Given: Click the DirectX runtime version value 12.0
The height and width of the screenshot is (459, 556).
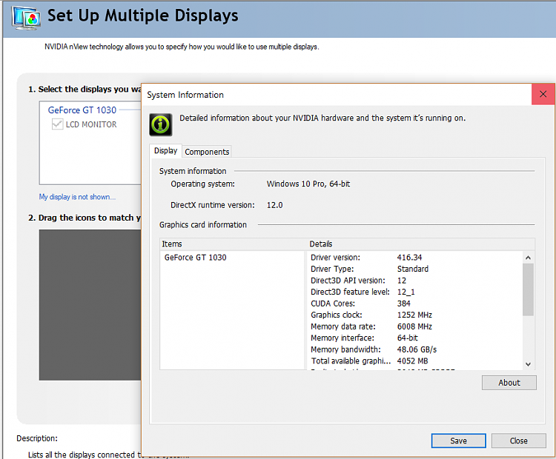Looking at the screenshot, I should 275,205.
